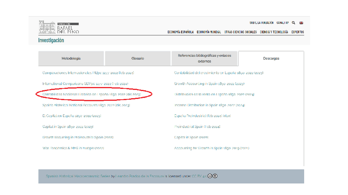Open War, Pandemics & MHG in Europe link
The height and width of the screenshot is (195, 348).
(x=73, y=148)
